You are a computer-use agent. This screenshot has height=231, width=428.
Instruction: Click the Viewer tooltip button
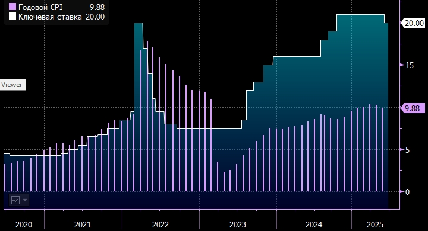click(12, 85)
